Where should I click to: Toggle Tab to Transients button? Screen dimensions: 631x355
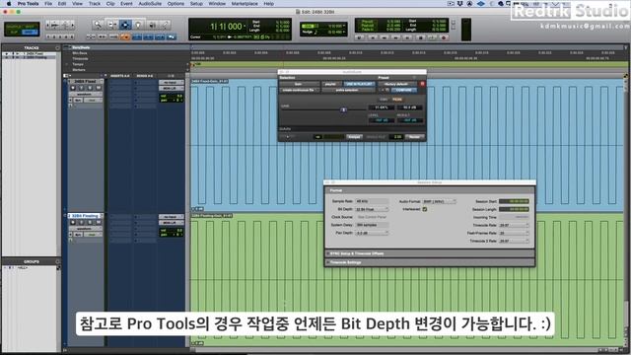pyautogui.click(x=103, y=37)
